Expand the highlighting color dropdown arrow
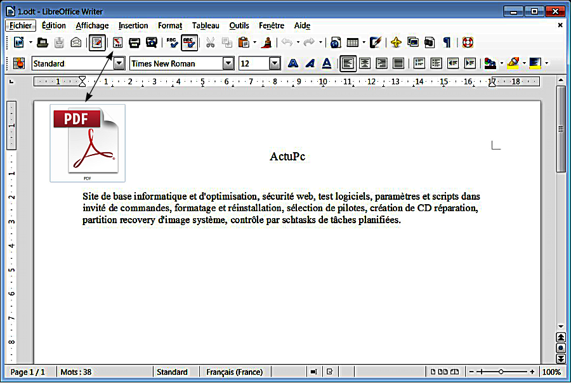 tap(524, 63)
